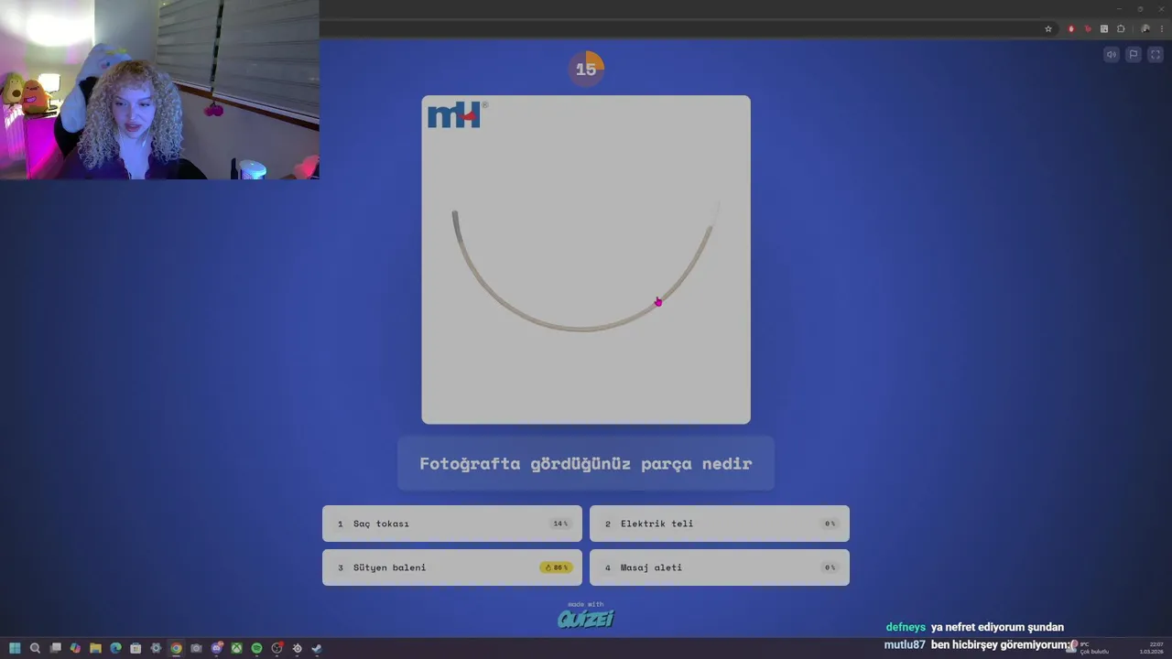The width and height of the screenshot is (1172, 659).
Task: Choose answer 3 Sütyen baleni
Action: point(452,567)
